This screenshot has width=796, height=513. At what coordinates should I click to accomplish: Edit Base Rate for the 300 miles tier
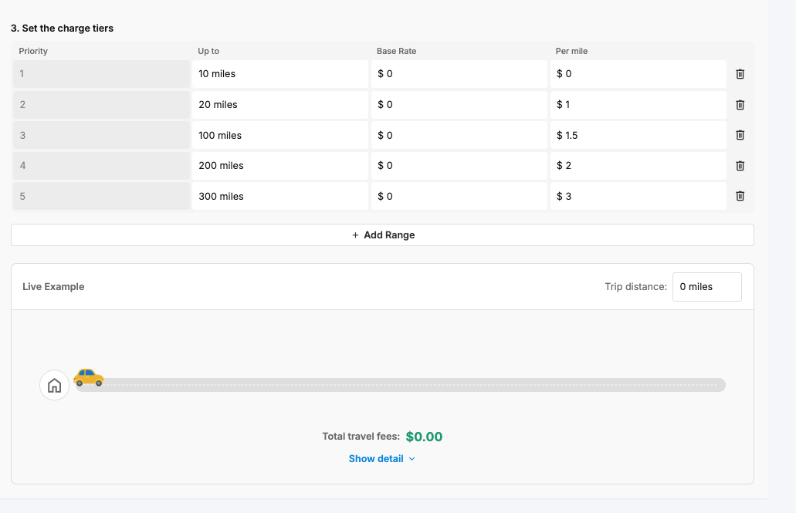[459, 196]
